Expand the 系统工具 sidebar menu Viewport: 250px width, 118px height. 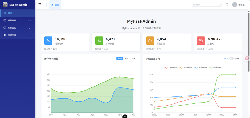[x=18, y=35]
